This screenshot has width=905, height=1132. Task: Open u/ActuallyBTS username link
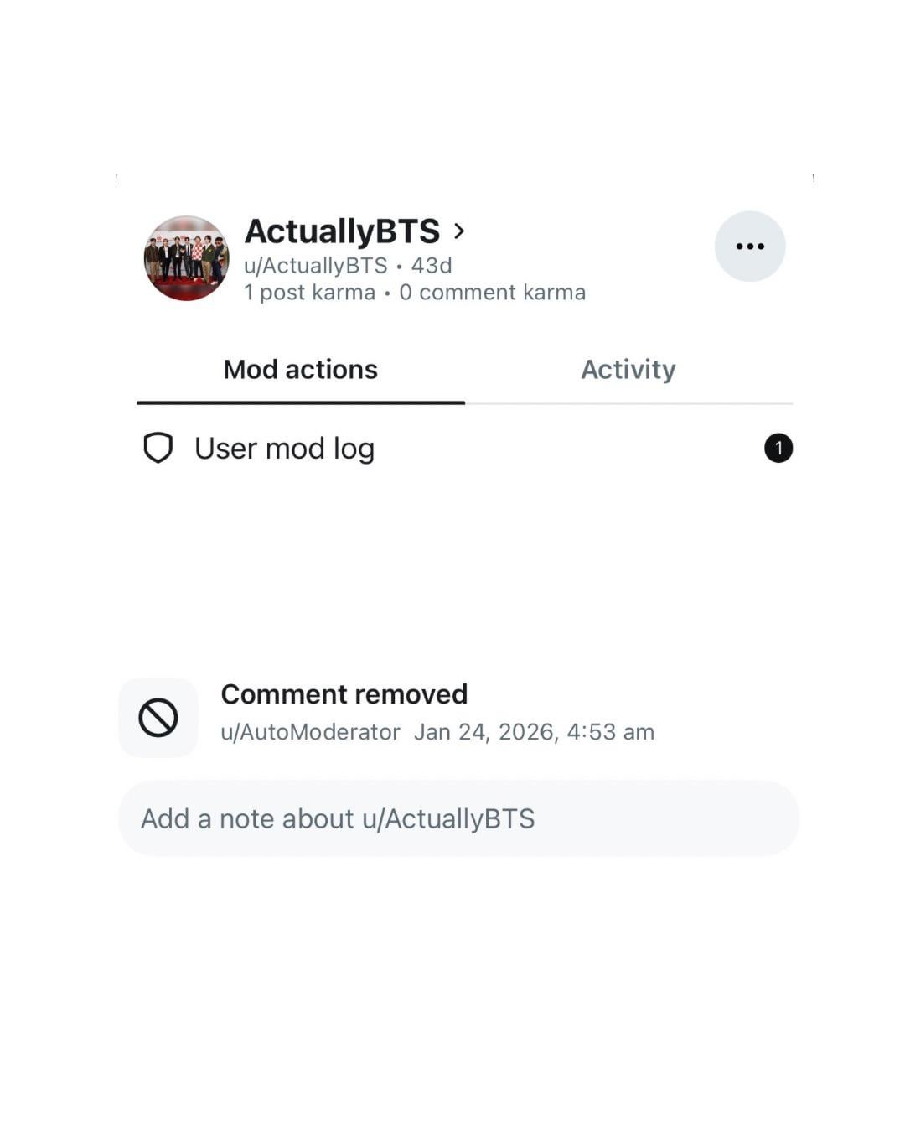[315, 265]
